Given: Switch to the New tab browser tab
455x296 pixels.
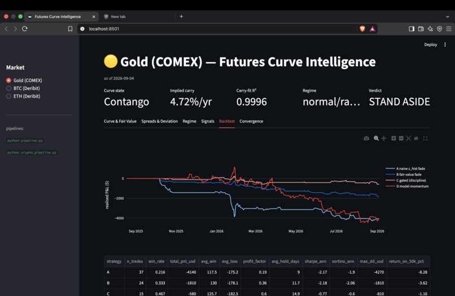Looking at the screenshot, I should (x=118, y=16).
